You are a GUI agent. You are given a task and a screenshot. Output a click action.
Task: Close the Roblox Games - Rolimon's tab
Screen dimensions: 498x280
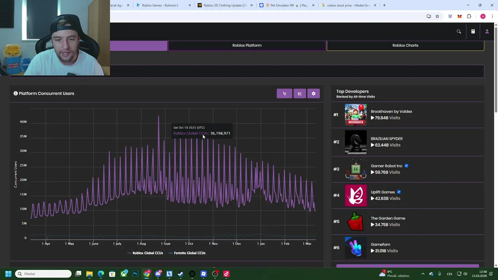[190, 5]
